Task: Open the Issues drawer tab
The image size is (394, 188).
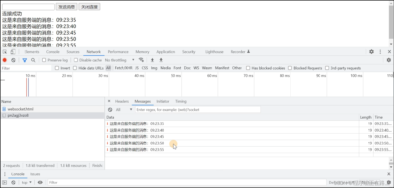Action: click(35, 174)
